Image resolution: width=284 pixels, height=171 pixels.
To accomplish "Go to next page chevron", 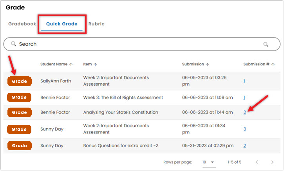I will coord(272,162).
